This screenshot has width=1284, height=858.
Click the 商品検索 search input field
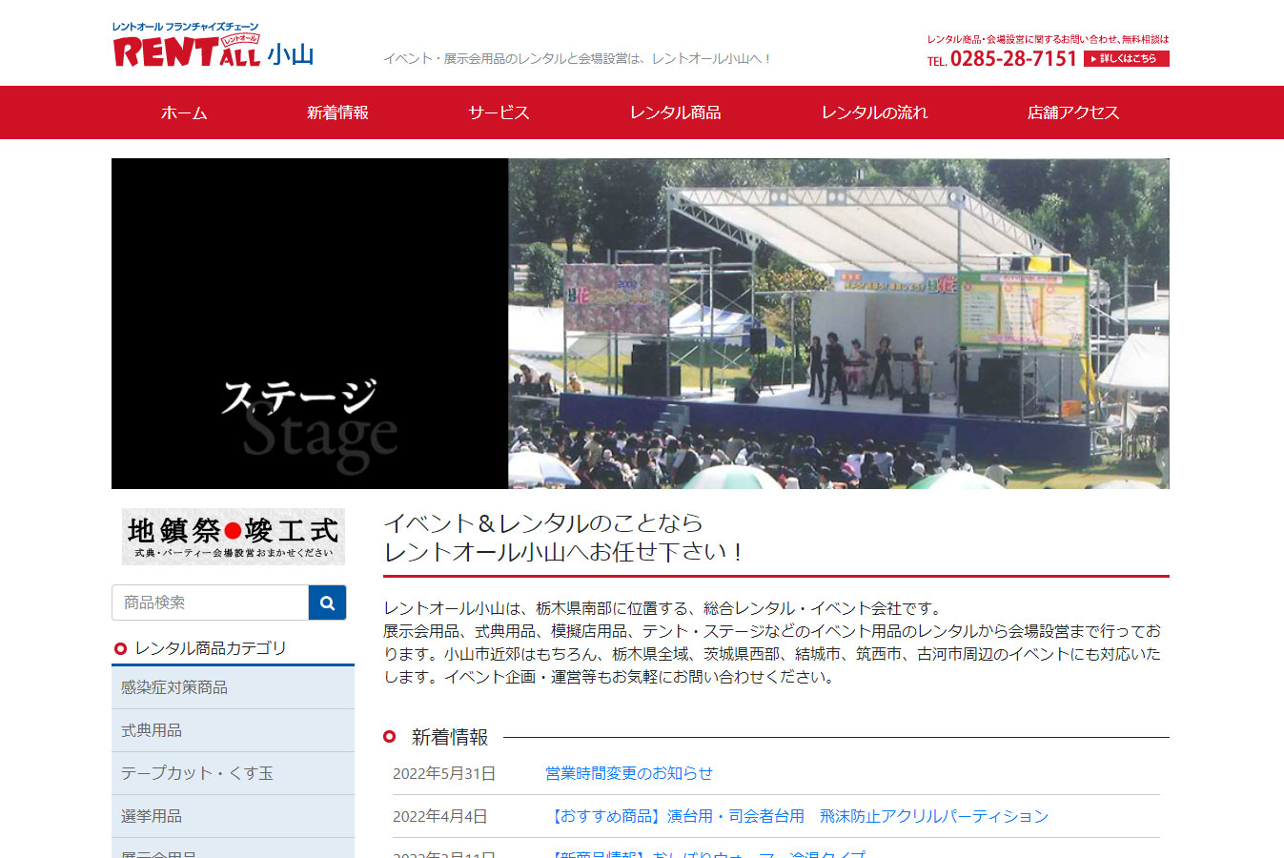pyautogui.click(x=211, y=603)
